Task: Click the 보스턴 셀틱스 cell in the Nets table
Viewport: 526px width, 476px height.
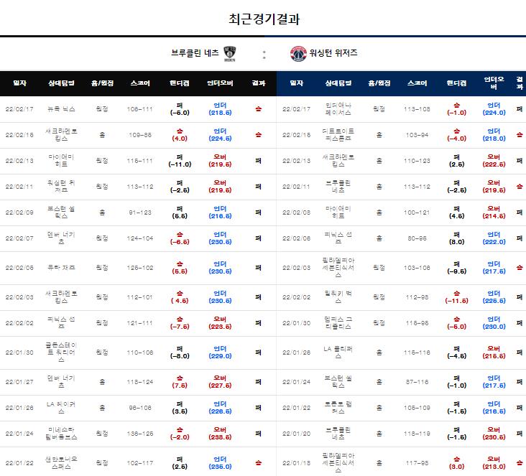Action: [61, 213]
